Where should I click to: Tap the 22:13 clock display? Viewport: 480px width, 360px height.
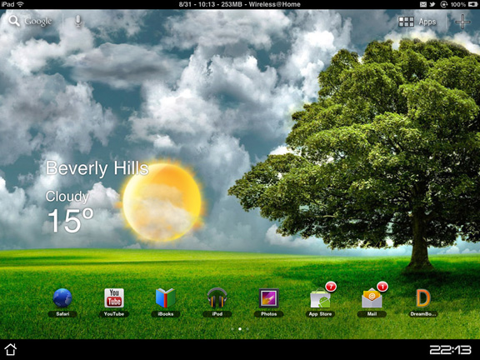450,350
